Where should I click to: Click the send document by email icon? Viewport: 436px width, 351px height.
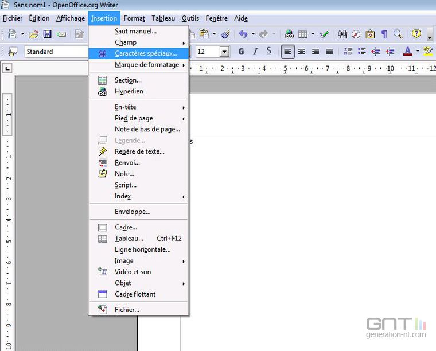(61, 34)
